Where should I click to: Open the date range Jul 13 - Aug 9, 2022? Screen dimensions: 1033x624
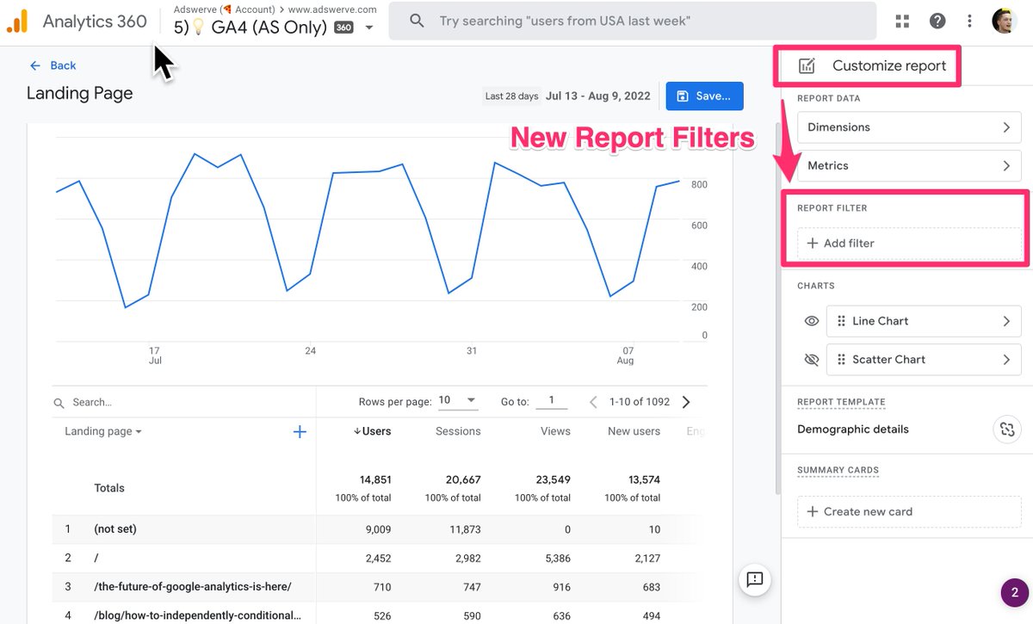pos(597,96)
